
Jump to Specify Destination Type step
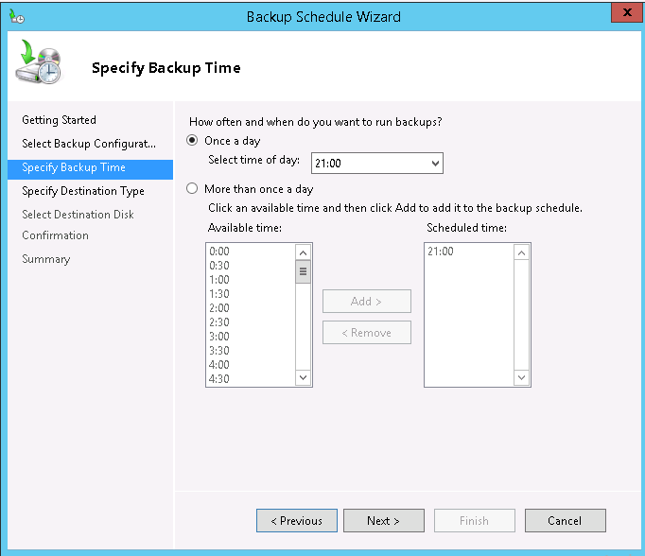[x=83, y=191]
